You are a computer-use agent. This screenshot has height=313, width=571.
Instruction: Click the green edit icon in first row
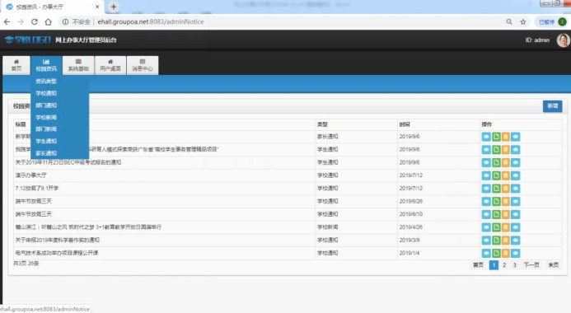pyautogui.click(x=496, y=137)
